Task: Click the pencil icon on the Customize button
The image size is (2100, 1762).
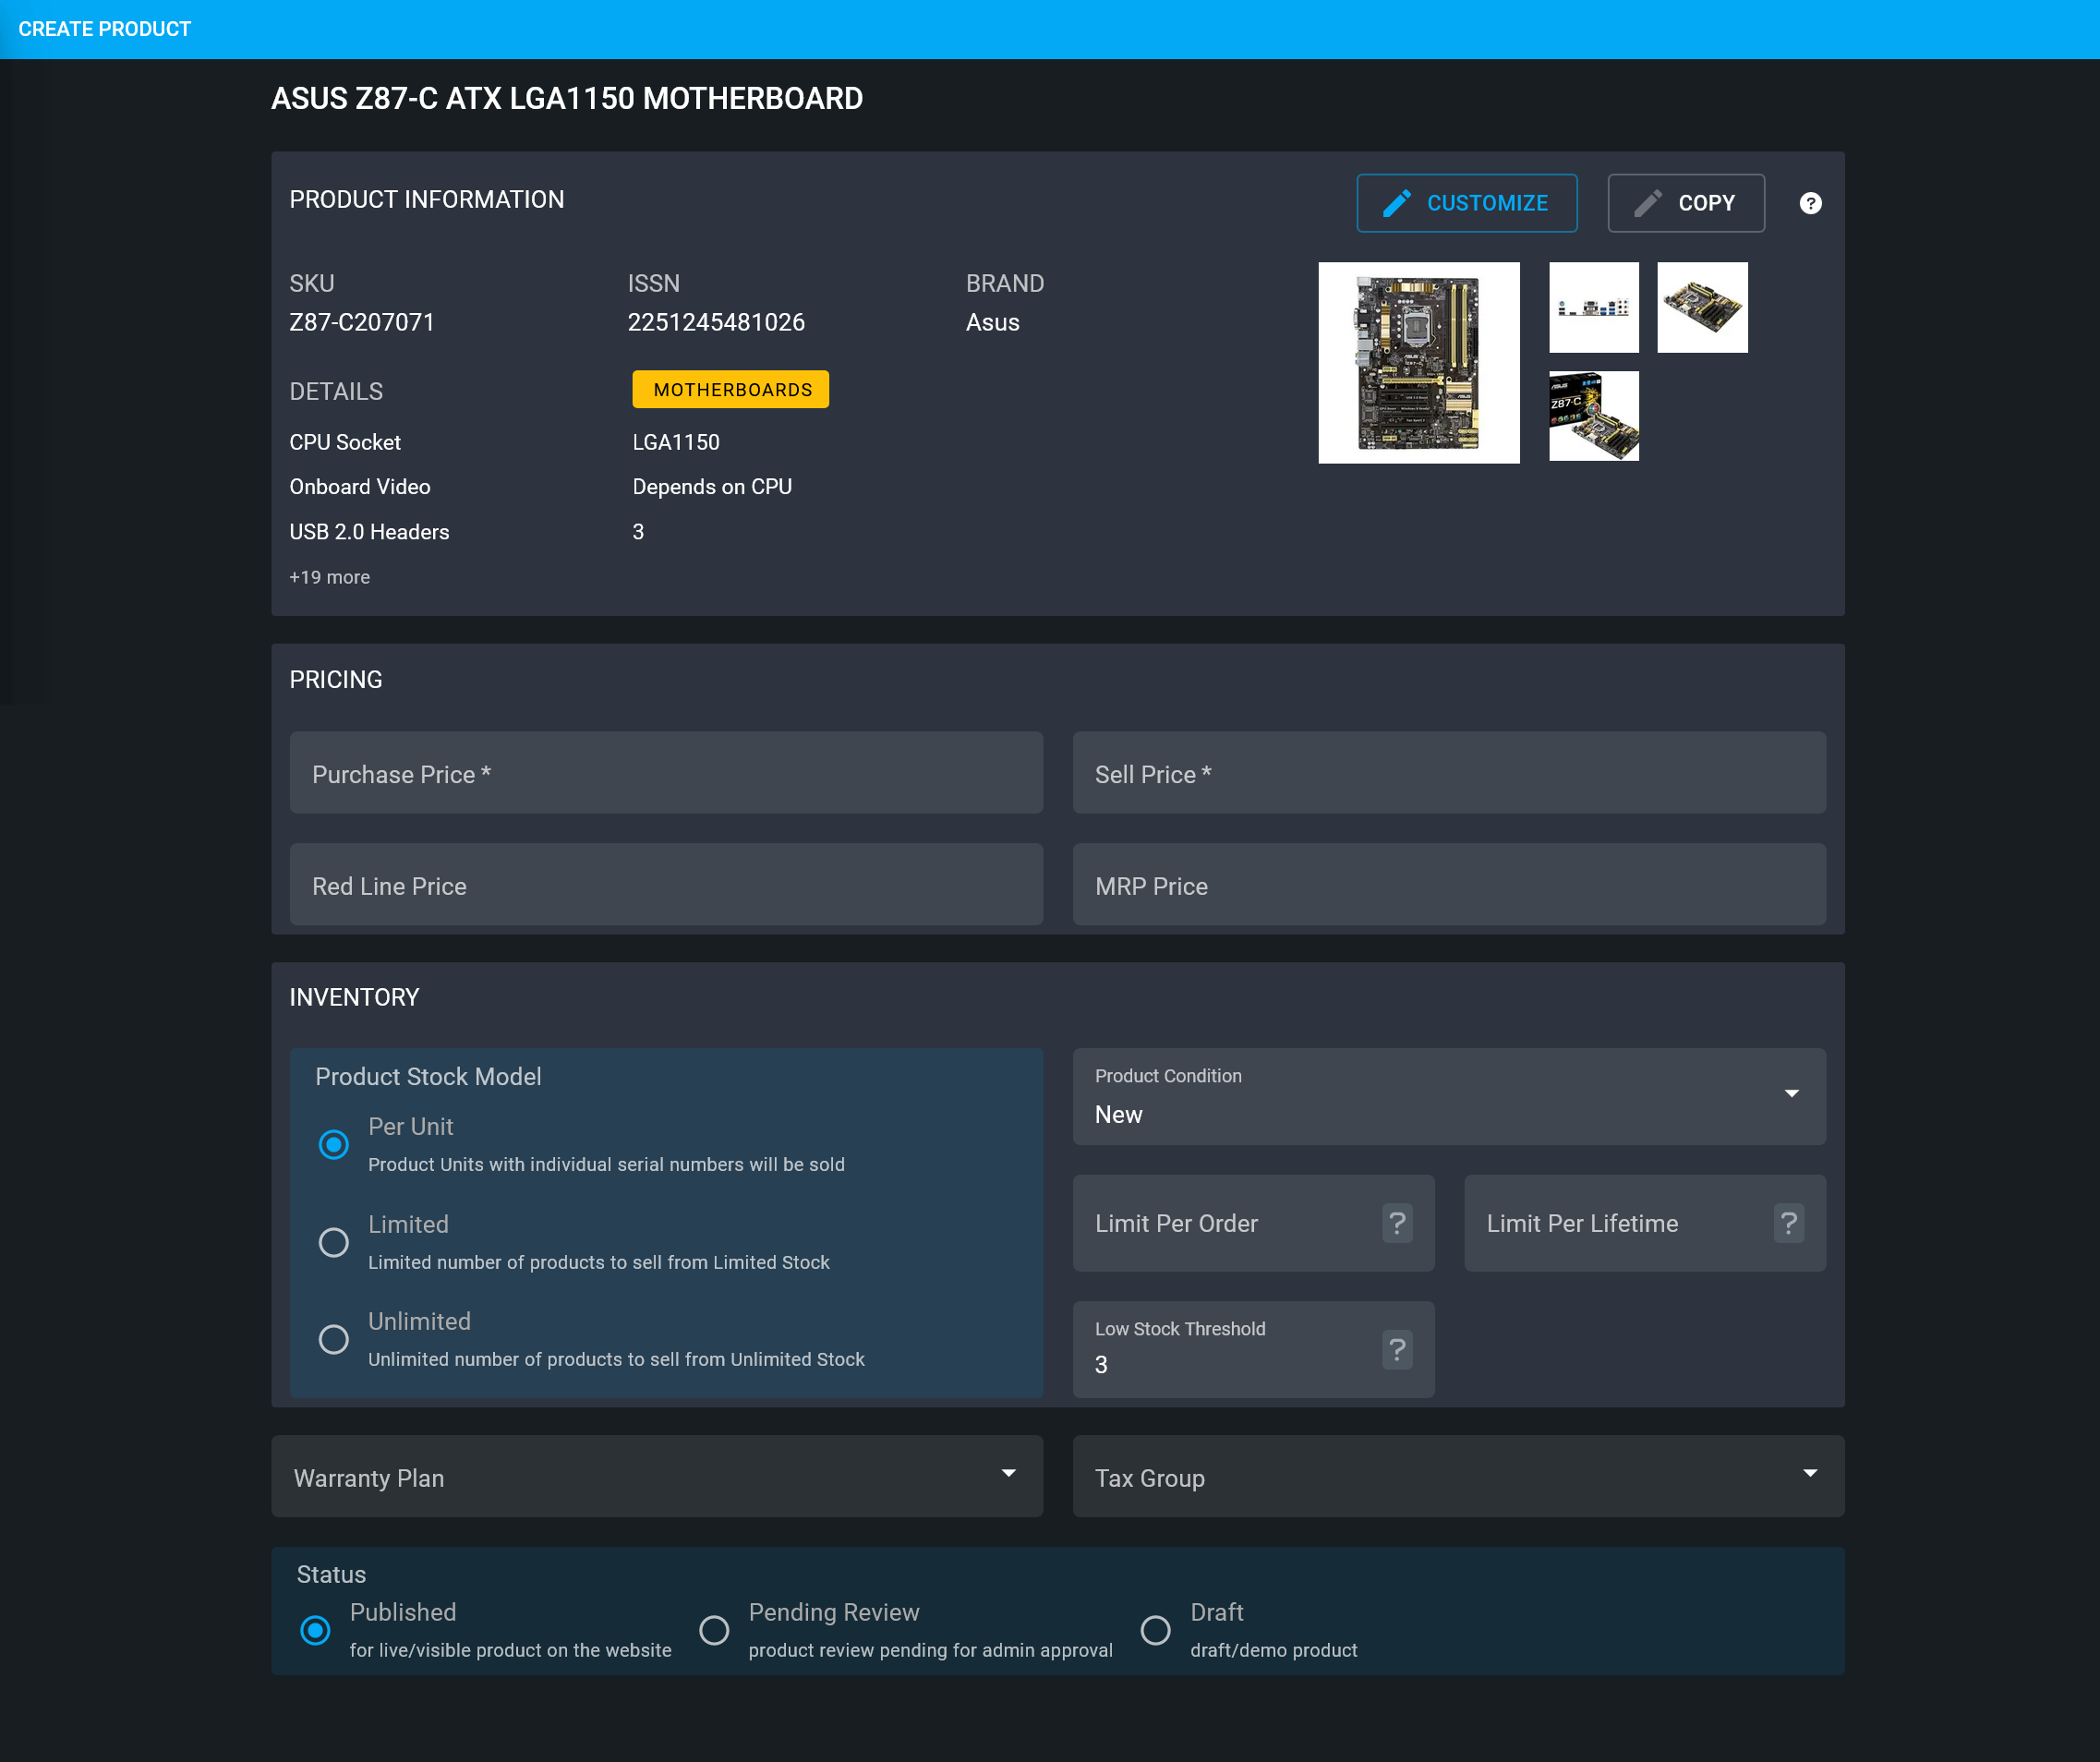Action: coord(1397,203)
